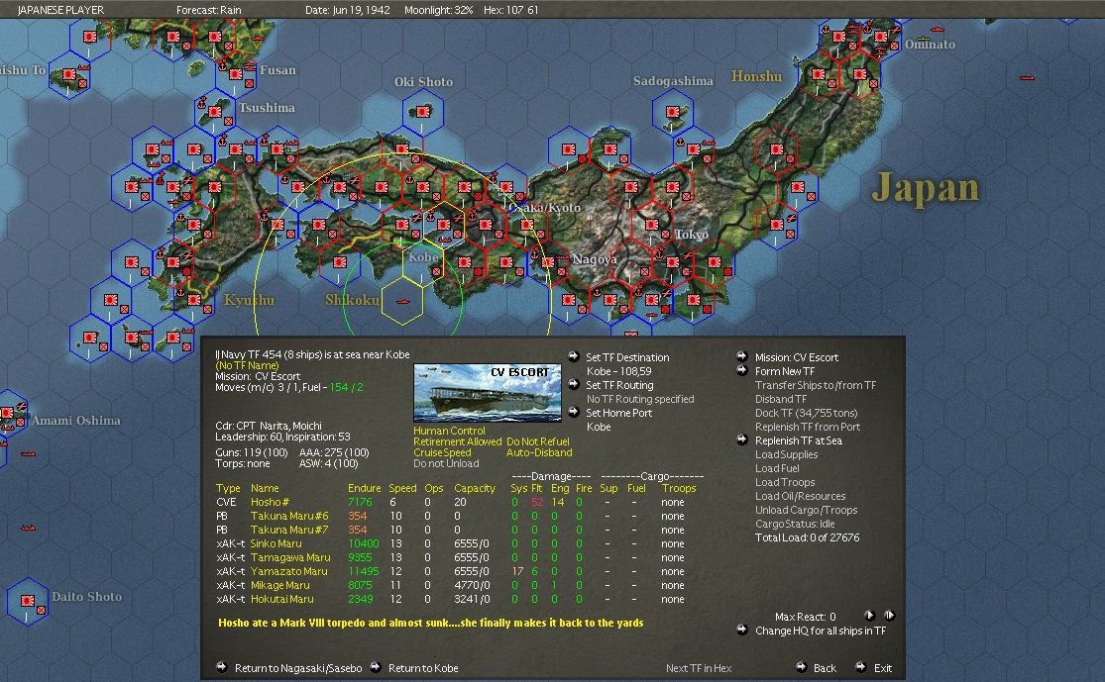
Task: Toggle the Cruise Speed setting
Action: pyautogui.click(x=442, y=452)
